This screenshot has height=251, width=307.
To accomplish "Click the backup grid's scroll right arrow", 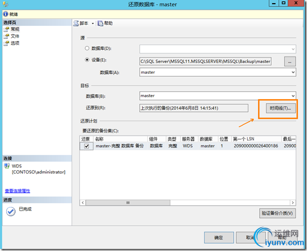I will point(292,203).
